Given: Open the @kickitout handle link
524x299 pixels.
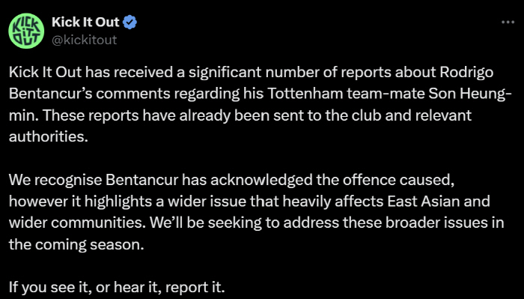Looking at the screenshot, I should 84,40.
